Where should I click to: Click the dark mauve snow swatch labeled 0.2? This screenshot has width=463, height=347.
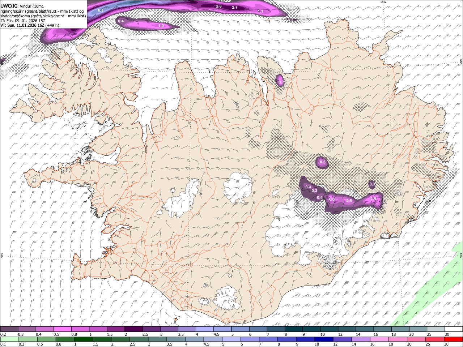pos(9,329)
